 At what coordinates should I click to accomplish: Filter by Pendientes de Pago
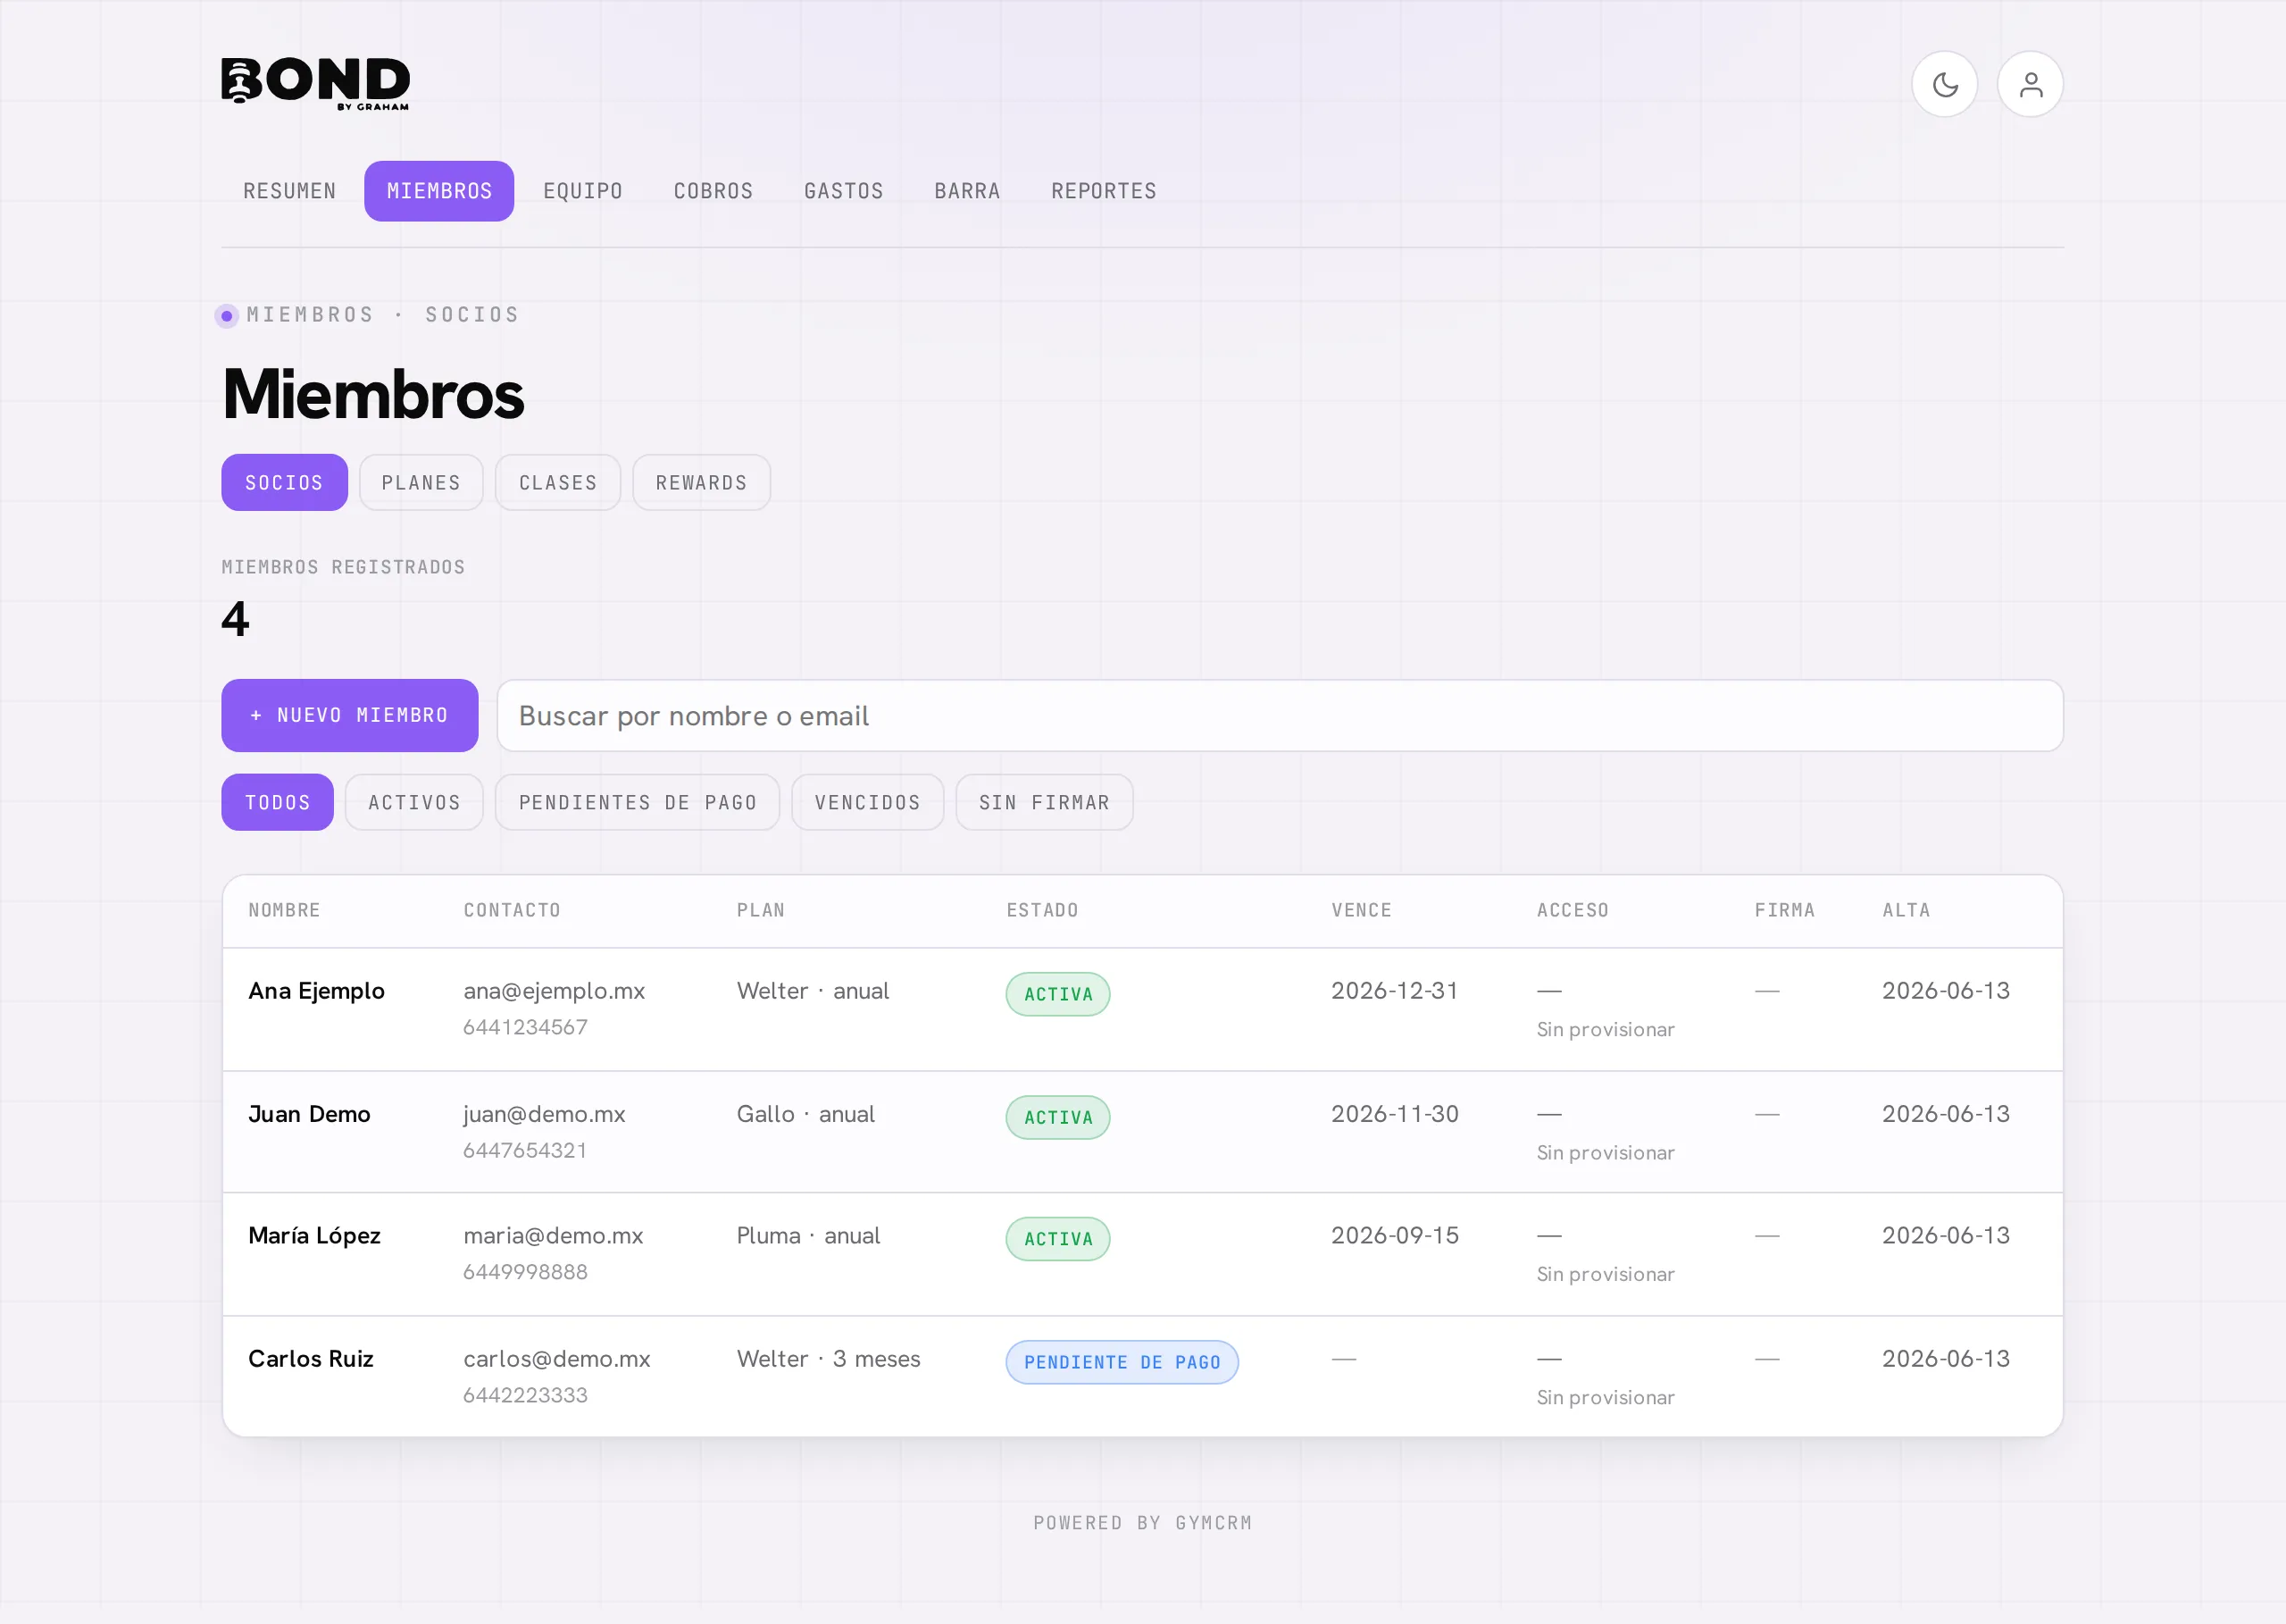click(x=638, y=803)
